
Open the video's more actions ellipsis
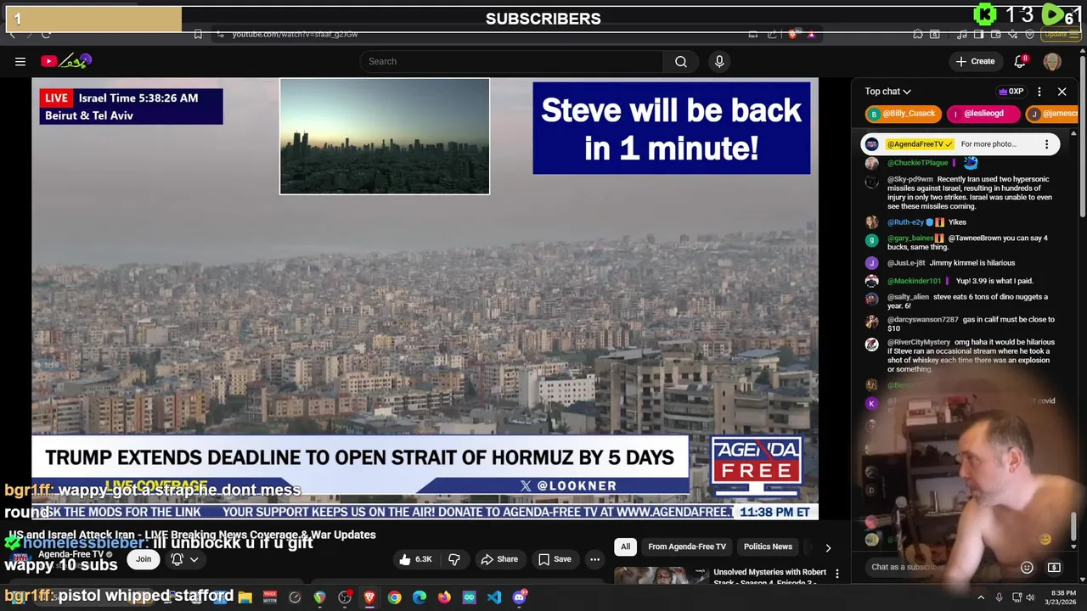[594, 559]
